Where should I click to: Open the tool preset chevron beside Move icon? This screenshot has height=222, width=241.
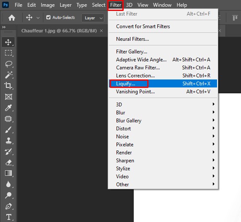click(38, 18)
